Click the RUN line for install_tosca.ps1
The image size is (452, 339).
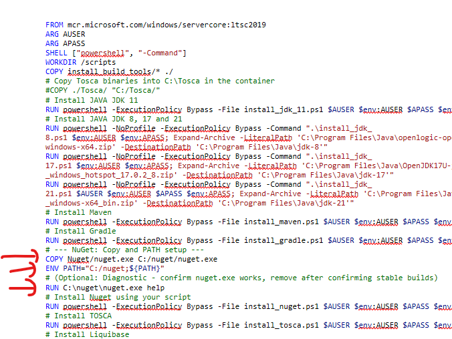[249, 325]
